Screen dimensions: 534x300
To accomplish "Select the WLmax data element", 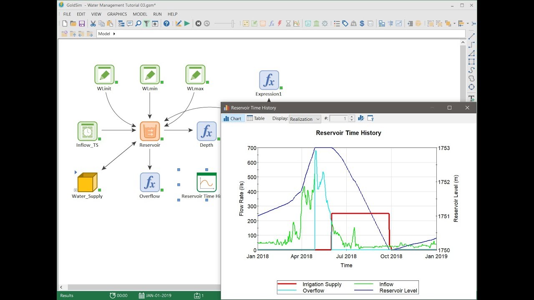I will click(x=195, y=75).
